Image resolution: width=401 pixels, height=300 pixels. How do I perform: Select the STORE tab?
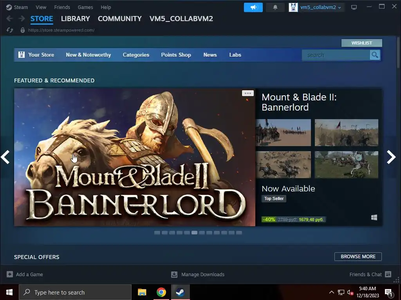(x=42, y=19)
